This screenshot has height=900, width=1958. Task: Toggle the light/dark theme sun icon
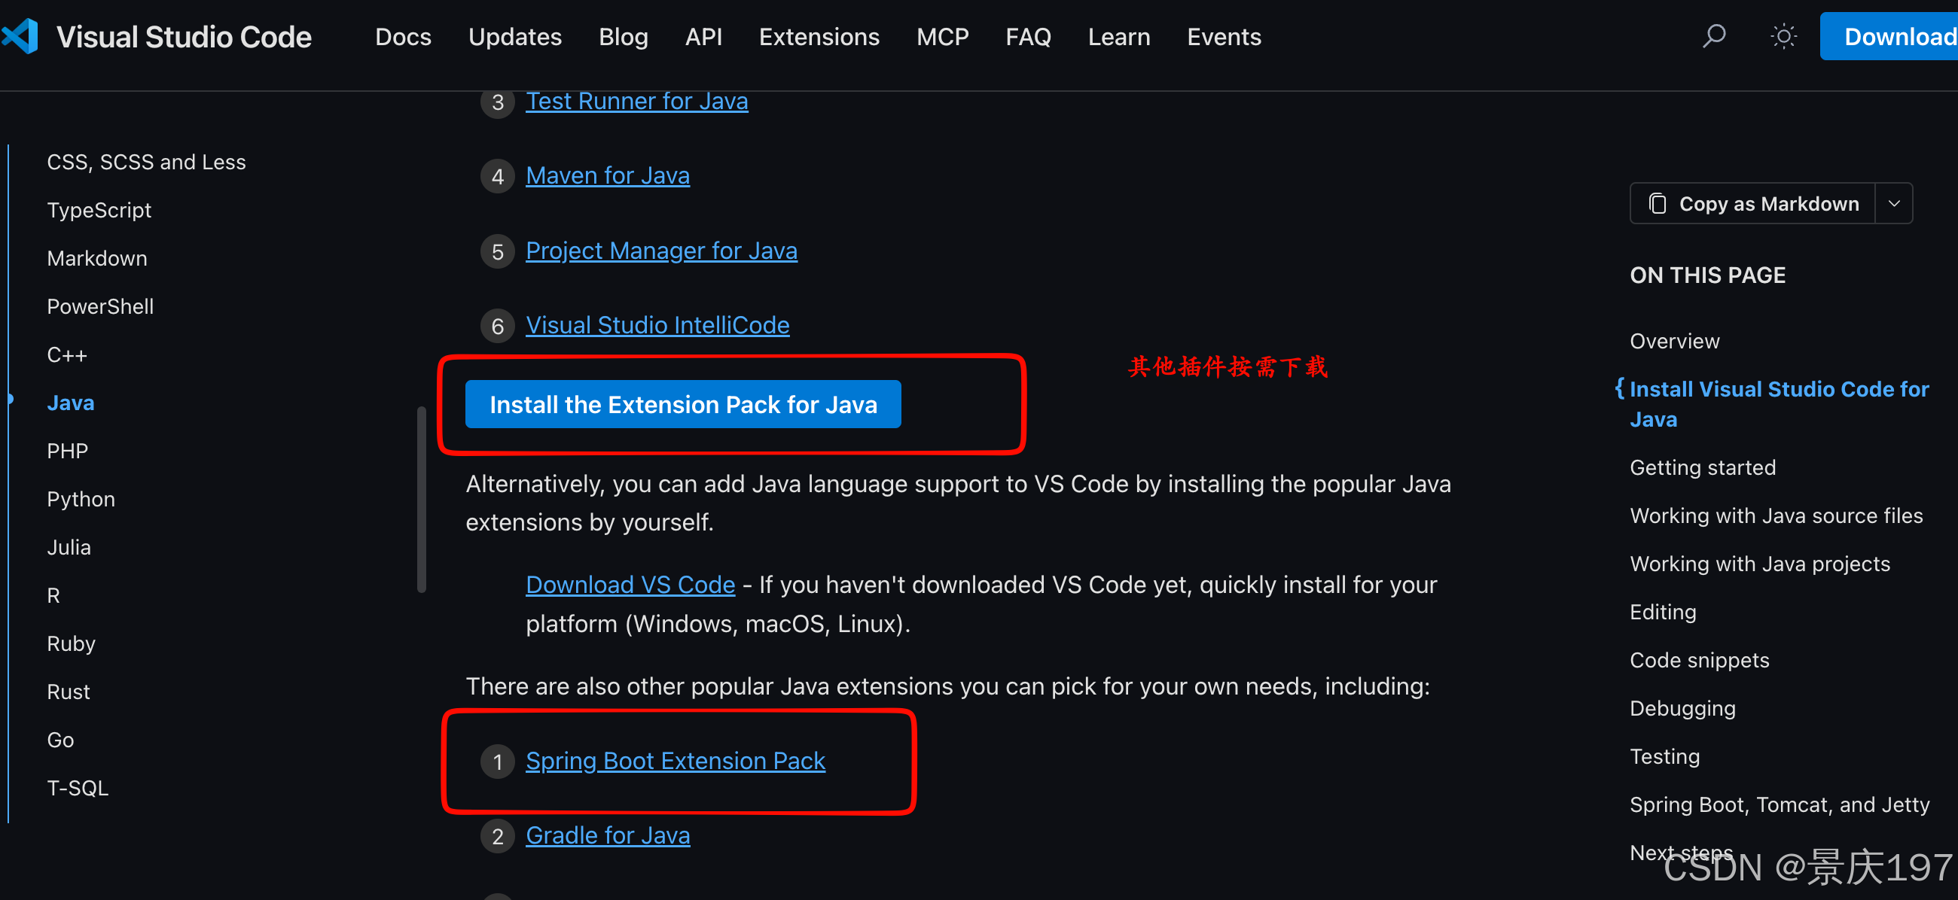pos(1783,36)
